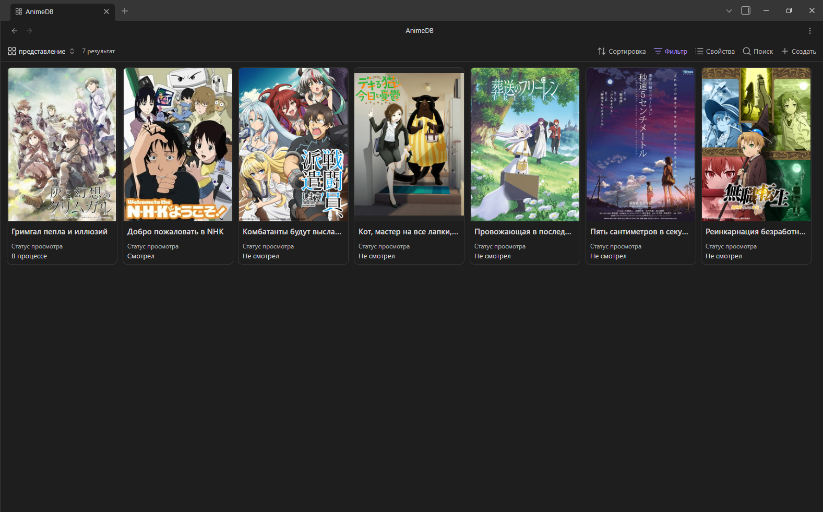823x512 pixels.
Task: Click the 'В процессе' status value
Action: (29, 256)
